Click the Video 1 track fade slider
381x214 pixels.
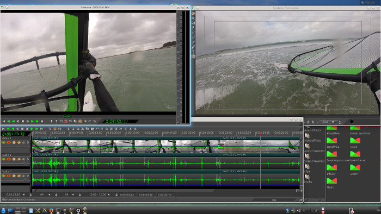(16, 147)
